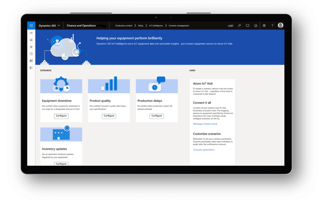
Task: Open Favorites star in the sidebar
Action: pos(31,47)
